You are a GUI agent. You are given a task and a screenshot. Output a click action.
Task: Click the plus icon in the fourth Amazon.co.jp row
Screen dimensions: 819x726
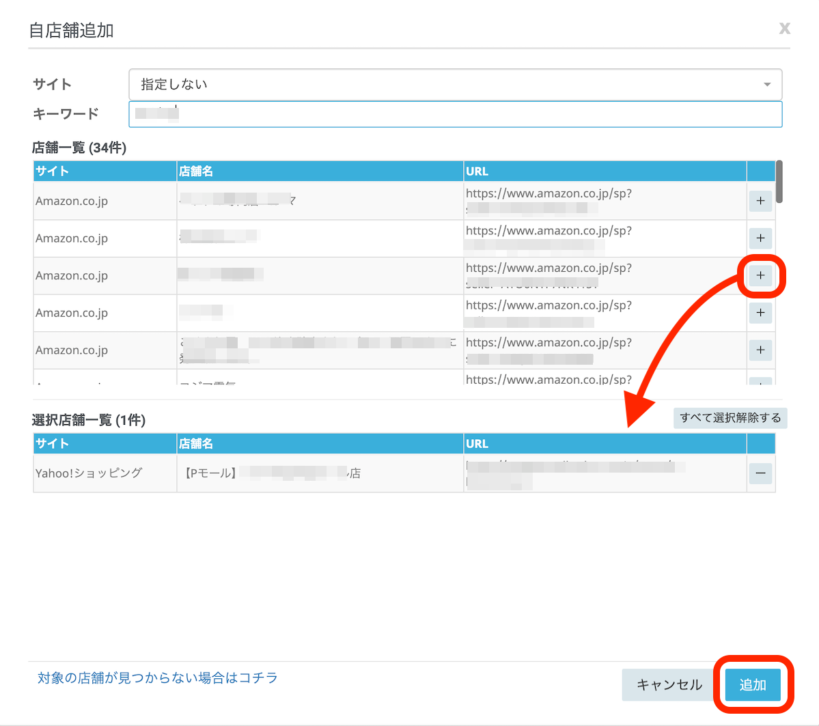[x=760, y=313]
